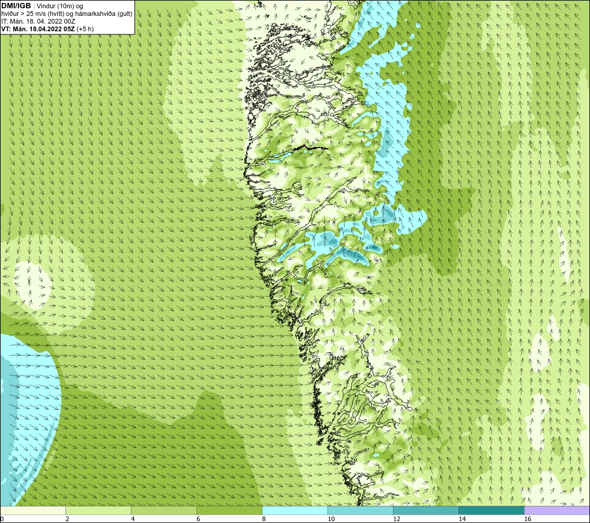Click the "(+5 h)" forecast offset text
590x523 pixels.
(85, 29)
